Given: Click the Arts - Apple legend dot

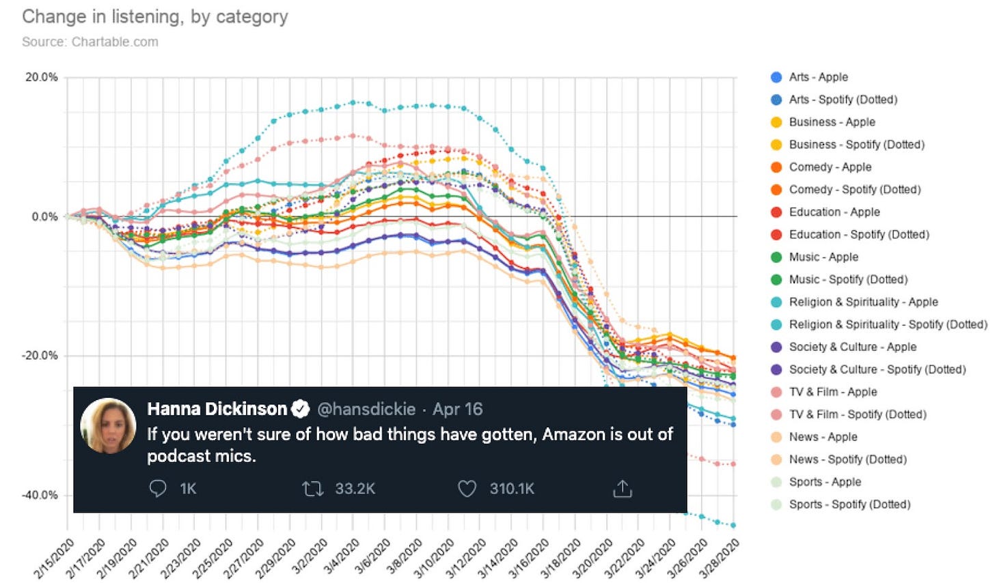Looking at the screenshot, I should tap(776, 77).
